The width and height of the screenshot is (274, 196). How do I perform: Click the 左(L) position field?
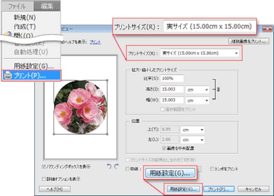[x=170, y=139]
